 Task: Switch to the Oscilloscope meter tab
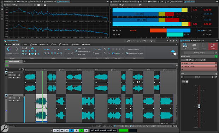[x=10, y=2]
